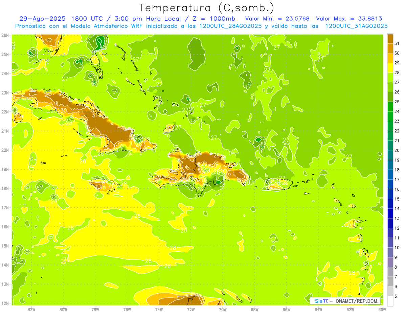Click colorbar label 9
Image resolution: width=406 pixels, height=314 pixels.
tap(396, 257)
